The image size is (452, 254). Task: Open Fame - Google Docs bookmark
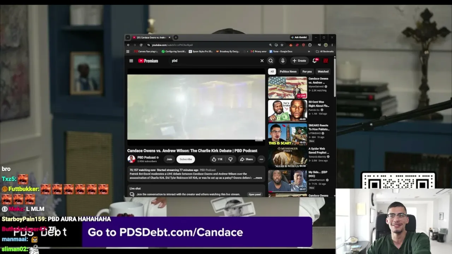click(281, 52)
